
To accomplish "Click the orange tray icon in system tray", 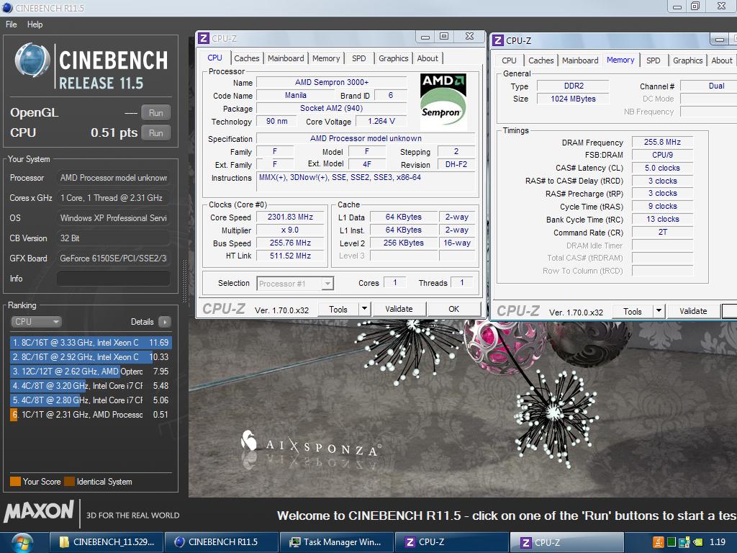I will 658,542.
